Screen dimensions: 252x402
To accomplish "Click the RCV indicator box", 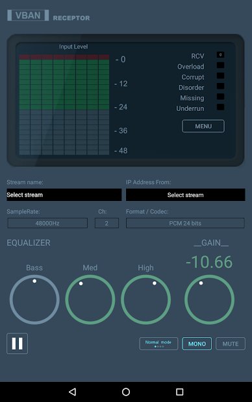I will tap(220, 55).
